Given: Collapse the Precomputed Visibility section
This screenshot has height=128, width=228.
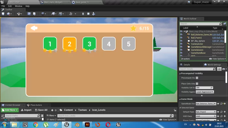Looking at the screenshot, I should point(180,73).
